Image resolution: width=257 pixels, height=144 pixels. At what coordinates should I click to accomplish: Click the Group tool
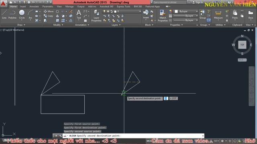(x=202, y=14)
